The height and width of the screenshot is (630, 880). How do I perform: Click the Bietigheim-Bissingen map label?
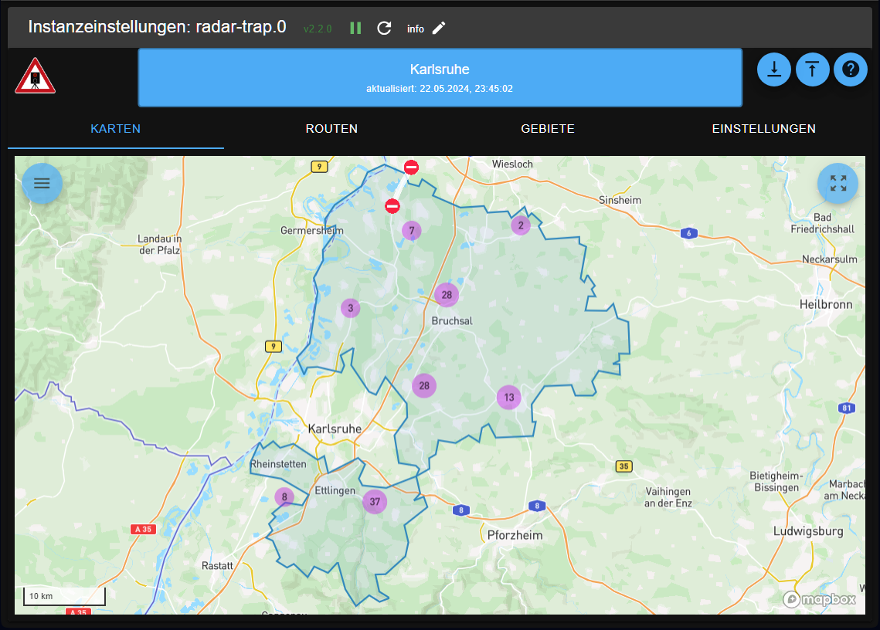pyautogui.click(x=776, y=481)
